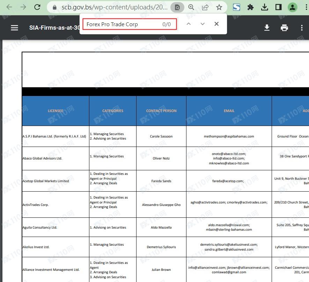
Task: Go to previous search result
Action: 189,24
